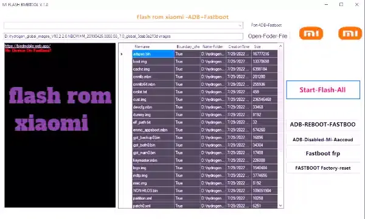Select the NON-HLOS.bin file cell
Image resolution: width=365 pixels, height=219 pixels.
pyautogui.click(x=153, y=190)
